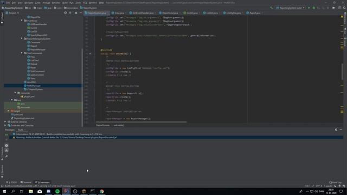Open the Edit menu
Image resolution: width=347 pixels, height=195 pixels.
coord(14,3)
